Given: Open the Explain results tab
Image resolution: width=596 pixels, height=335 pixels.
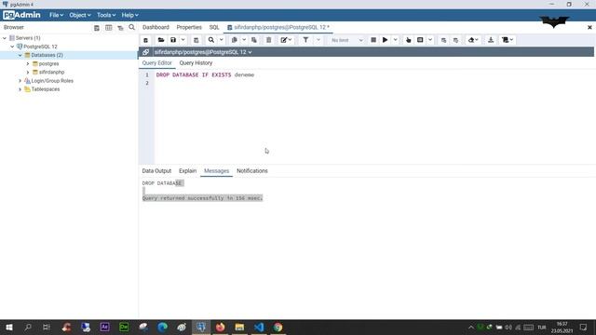Looking at the screenshot, I should click(x=187, y=171).
